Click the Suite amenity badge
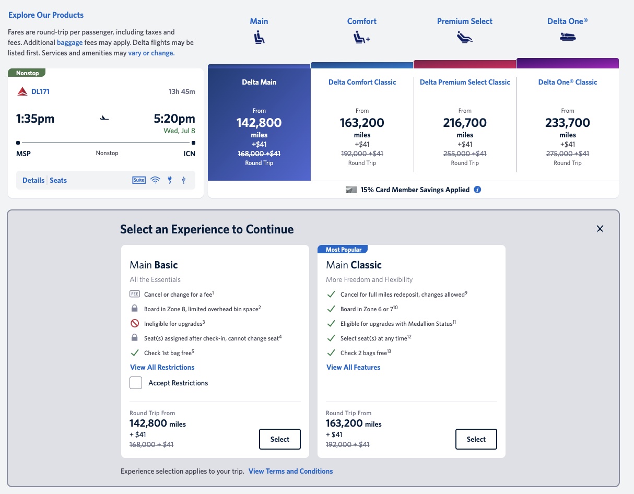 point(138,180)
